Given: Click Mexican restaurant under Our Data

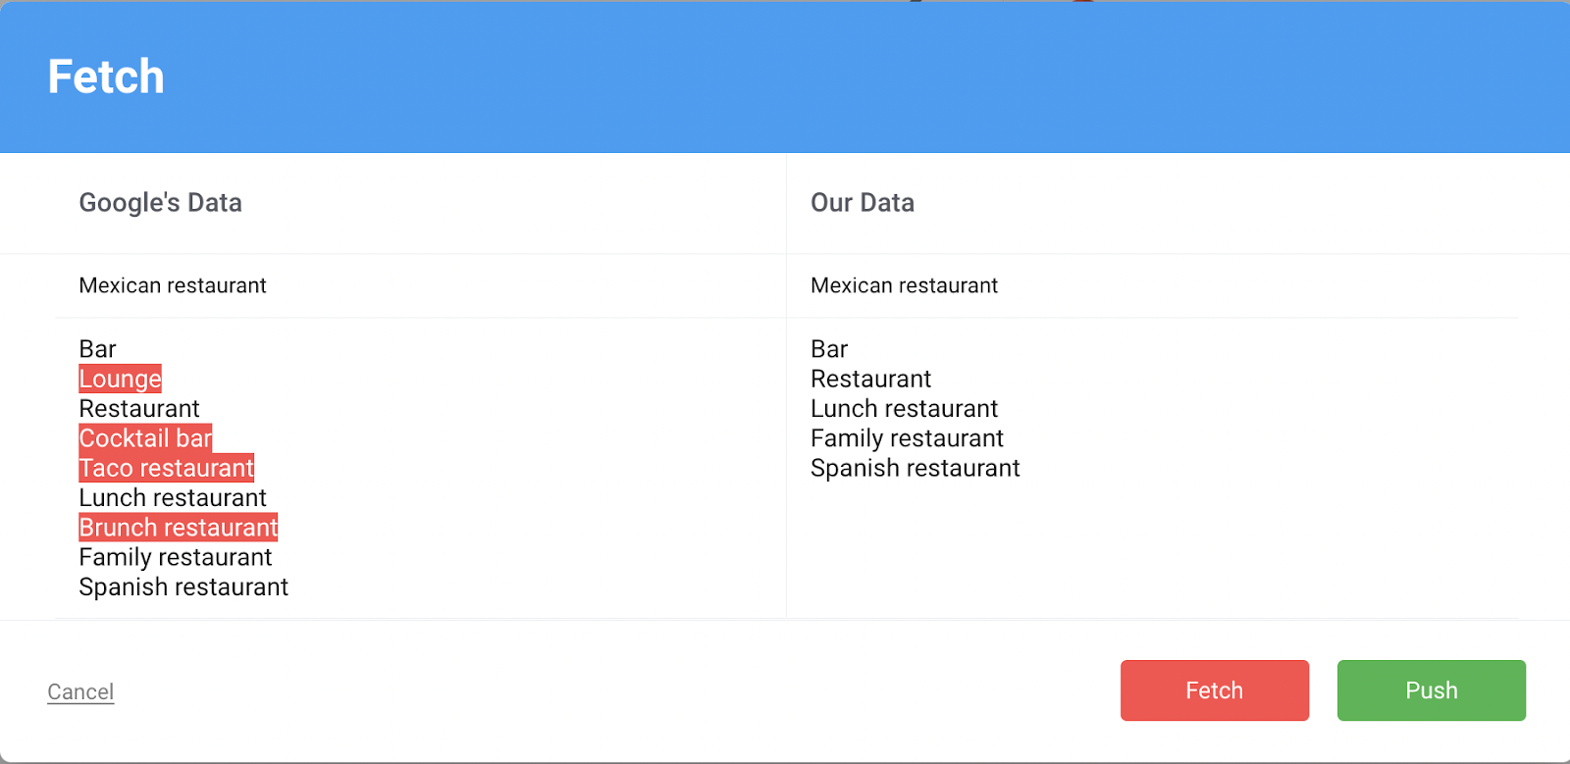Looking at the screenshot, I should tap(904, 285).
